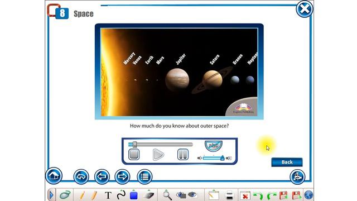Toggle the eye visibility tool

pyautogui.click(x=192, y=195)
